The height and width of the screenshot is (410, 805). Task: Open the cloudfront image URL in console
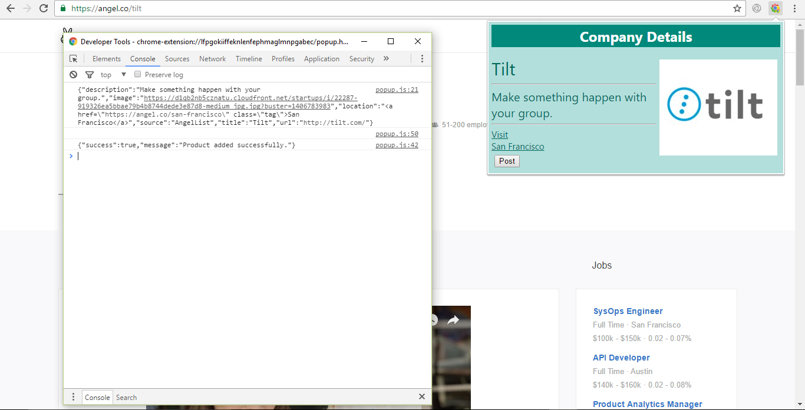(x=217, y=102)
